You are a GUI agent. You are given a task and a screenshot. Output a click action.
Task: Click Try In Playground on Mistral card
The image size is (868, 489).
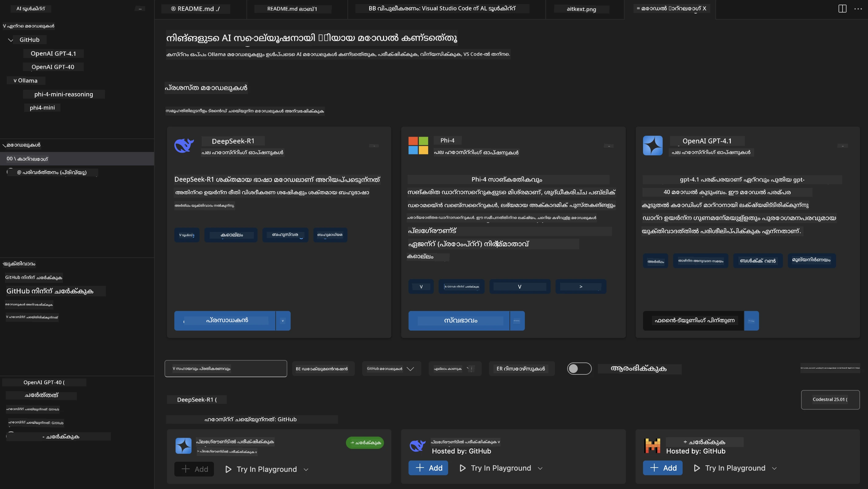click(735, 468)
